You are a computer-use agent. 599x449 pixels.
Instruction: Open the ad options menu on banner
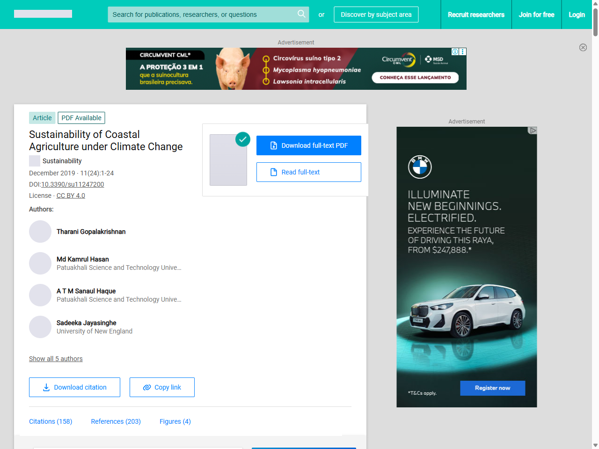pyautogui.click(x=463, y=51)
